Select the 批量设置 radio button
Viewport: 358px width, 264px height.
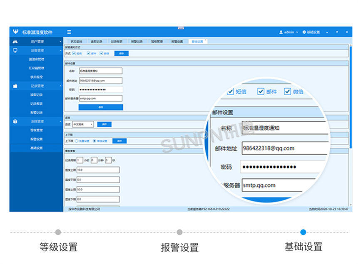(76, 141)
